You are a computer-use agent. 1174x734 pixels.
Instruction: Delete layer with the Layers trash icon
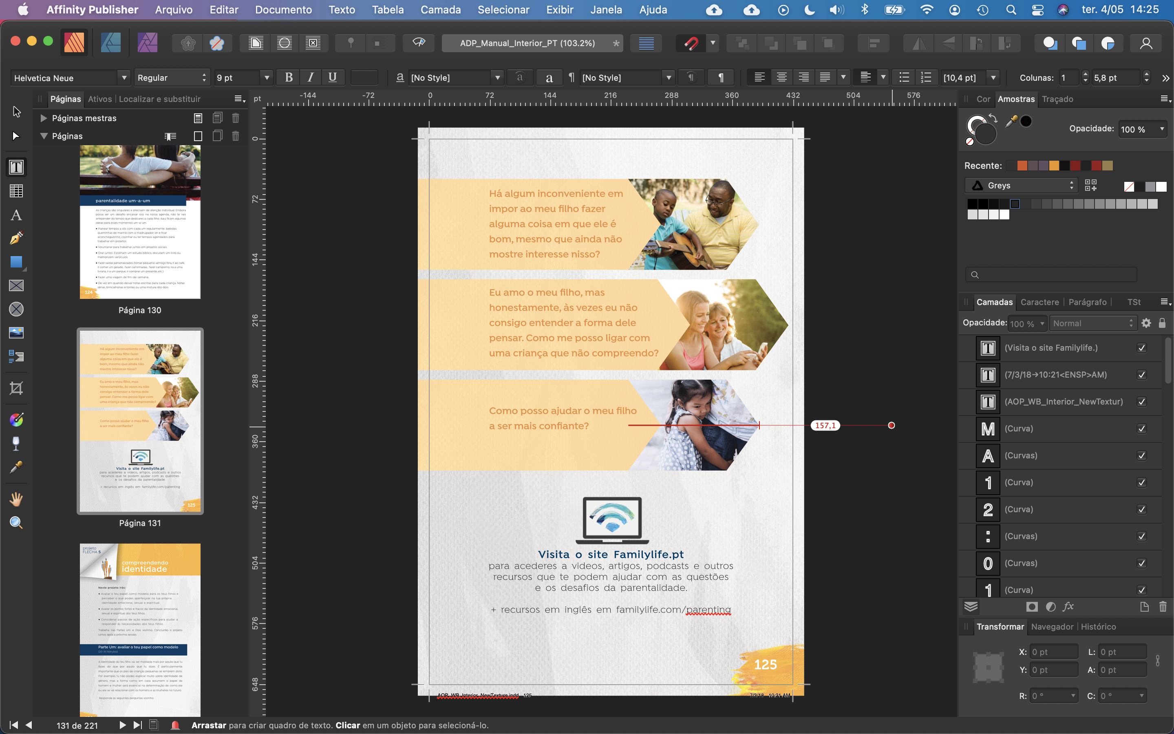[1163, 606]
